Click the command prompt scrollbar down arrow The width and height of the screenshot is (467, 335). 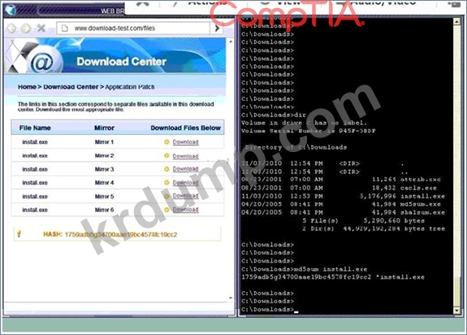click(x=457, y=310)
